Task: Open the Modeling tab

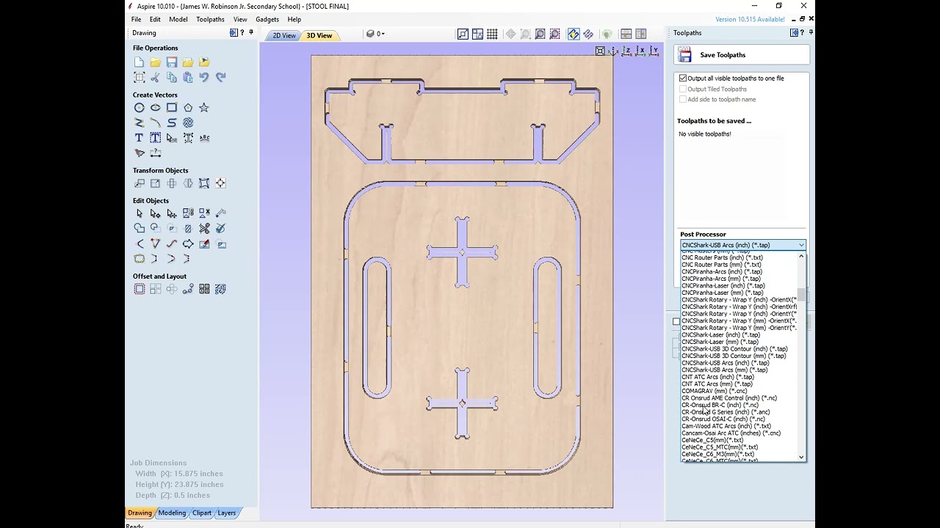Action: click(x=172, y=513)
